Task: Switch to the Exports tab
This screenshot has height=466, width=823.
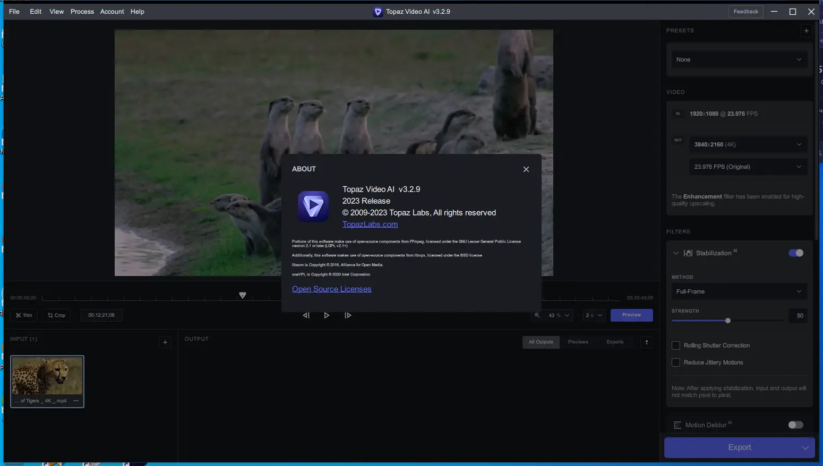Action: point(615,342)
